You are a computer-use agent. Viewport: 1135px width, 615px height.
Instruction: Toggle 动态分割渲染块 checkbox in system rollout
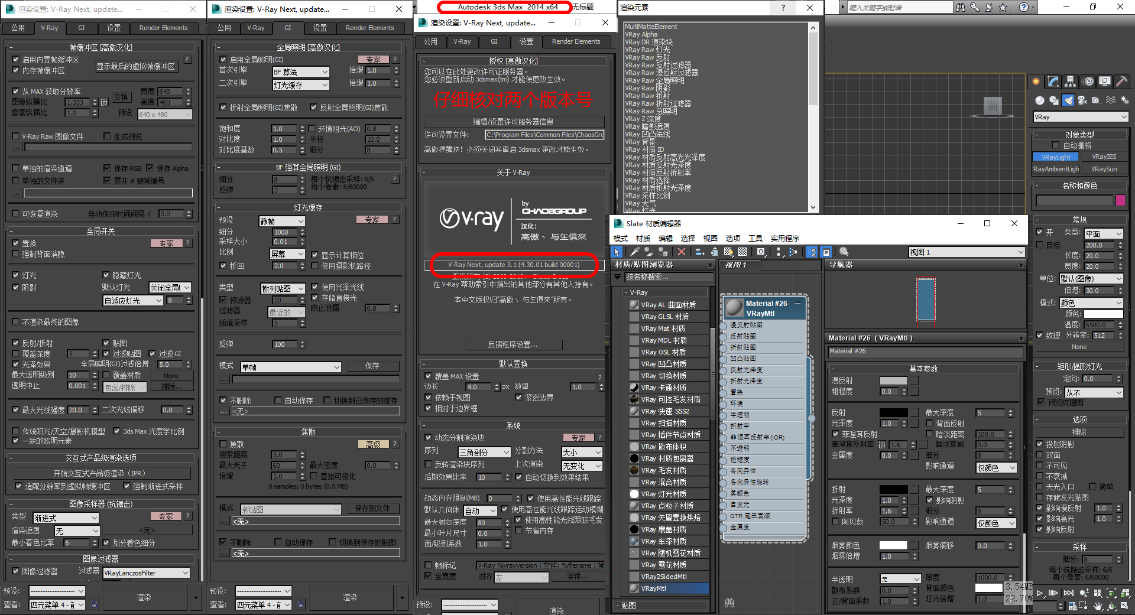pos(429,438)
